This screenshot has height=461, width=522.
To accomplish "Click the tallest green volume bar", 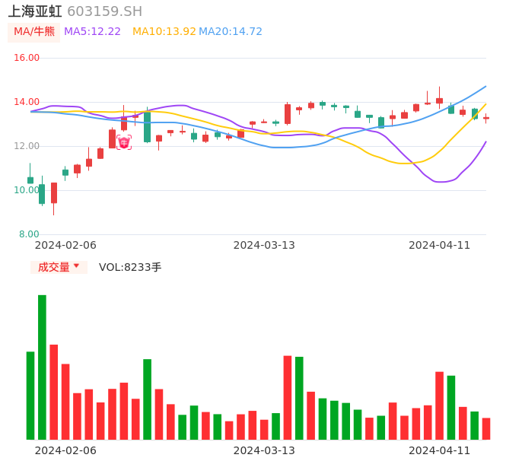I will (x=42, y=367).
